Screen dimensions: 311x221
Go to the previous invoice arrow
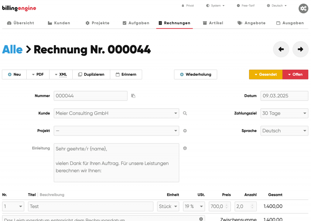(281, 49)
